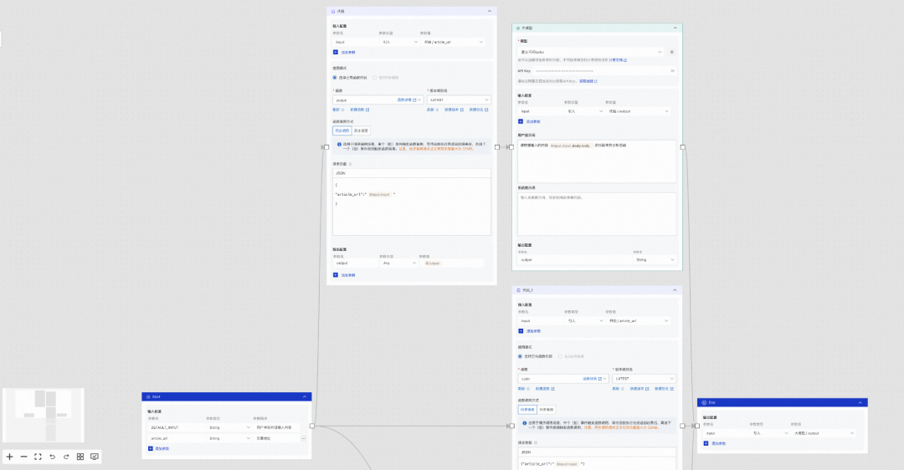
Task: Switch to async invocation tab in top code node
Action: [x=362, y=130]
